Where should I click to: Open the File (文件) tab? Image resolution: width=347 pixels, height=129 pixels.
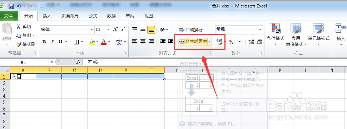point(9,16)
